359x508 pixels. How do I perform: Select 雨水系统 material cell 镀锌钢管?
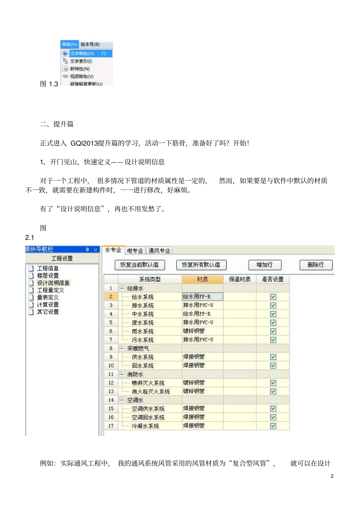click(x=203, y=331)
